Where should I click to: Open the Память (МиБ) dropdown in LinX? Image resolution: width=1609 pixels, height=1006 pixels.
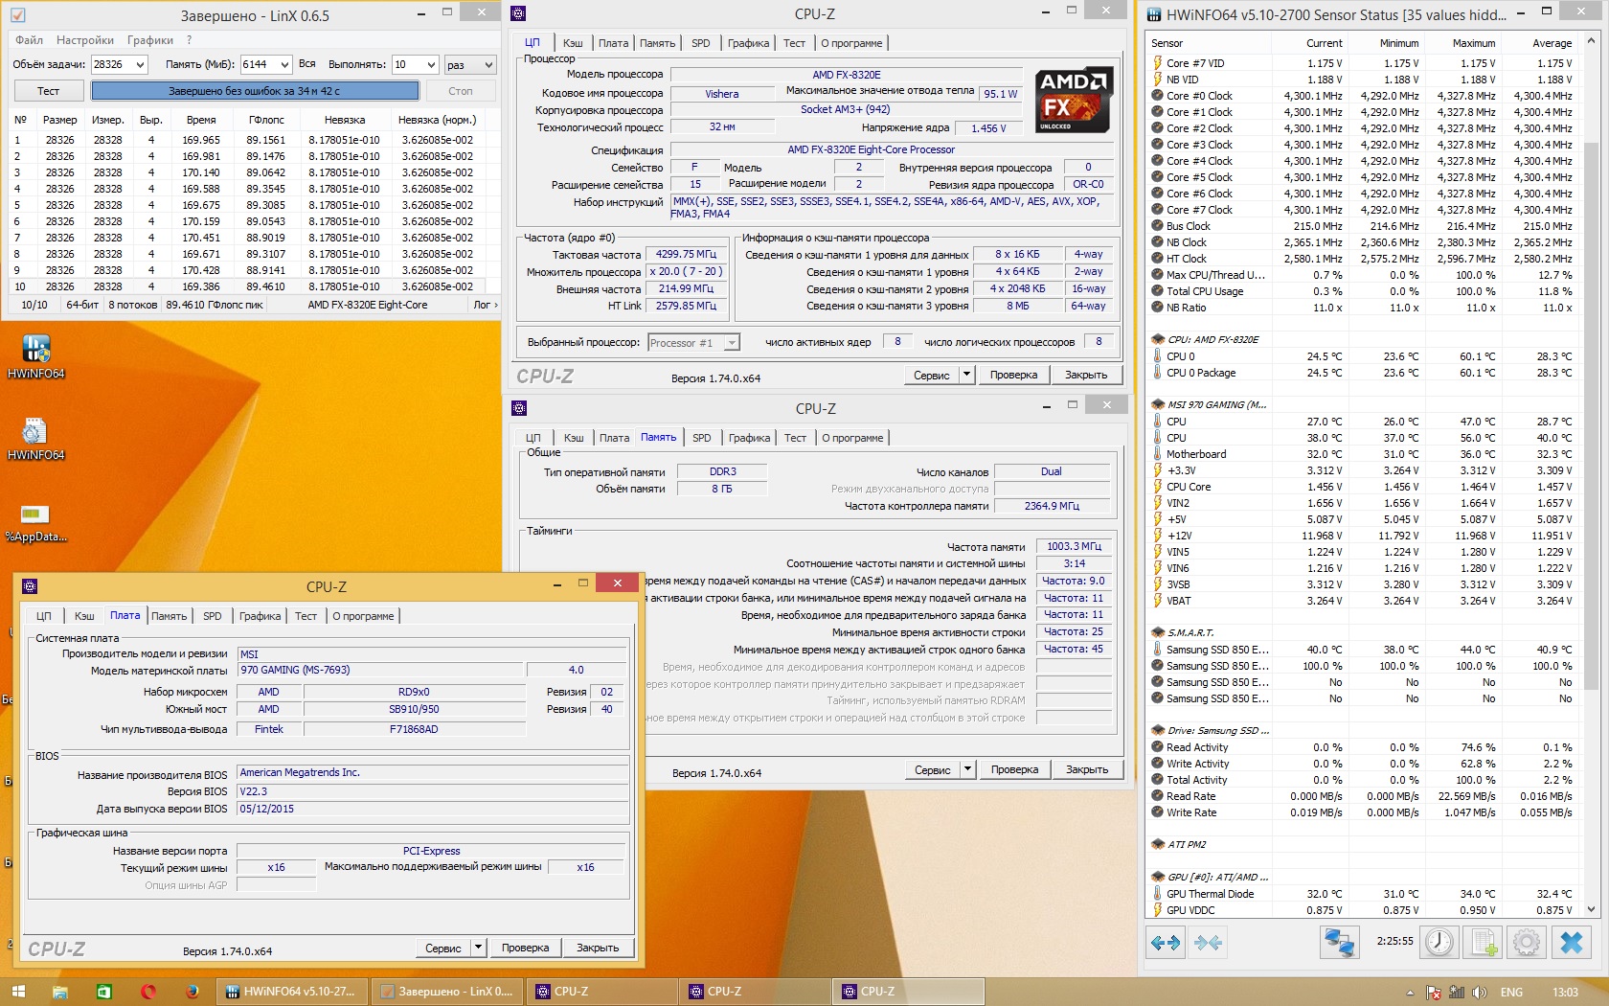[283, 65]
